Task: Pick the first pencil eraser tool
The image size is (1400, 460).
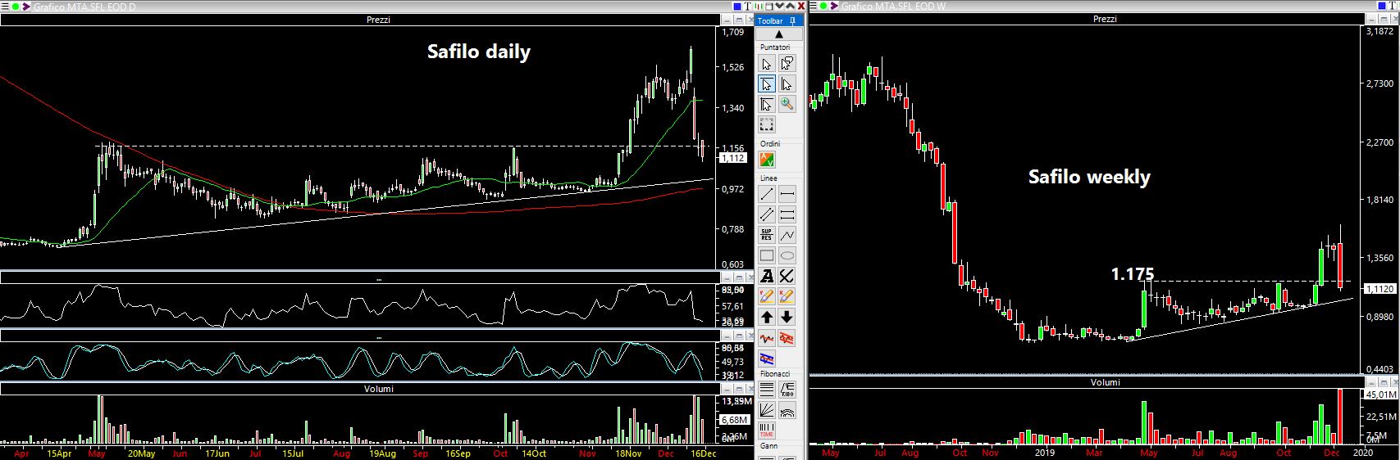Action: coord(767,296)
